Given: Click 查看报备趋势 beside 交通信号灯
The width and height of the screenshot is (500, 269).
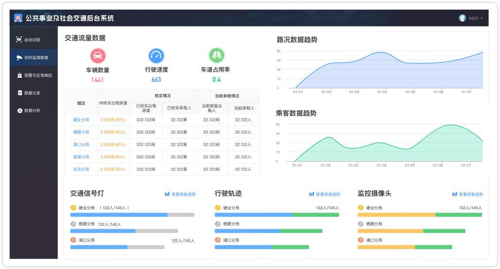Looking at the screenshot, I should pyautogui.click(x=183, y=194).
